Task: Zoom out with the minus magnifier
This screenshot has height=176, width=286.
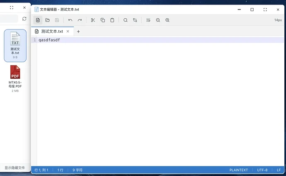Action: [x=158, y=20]
